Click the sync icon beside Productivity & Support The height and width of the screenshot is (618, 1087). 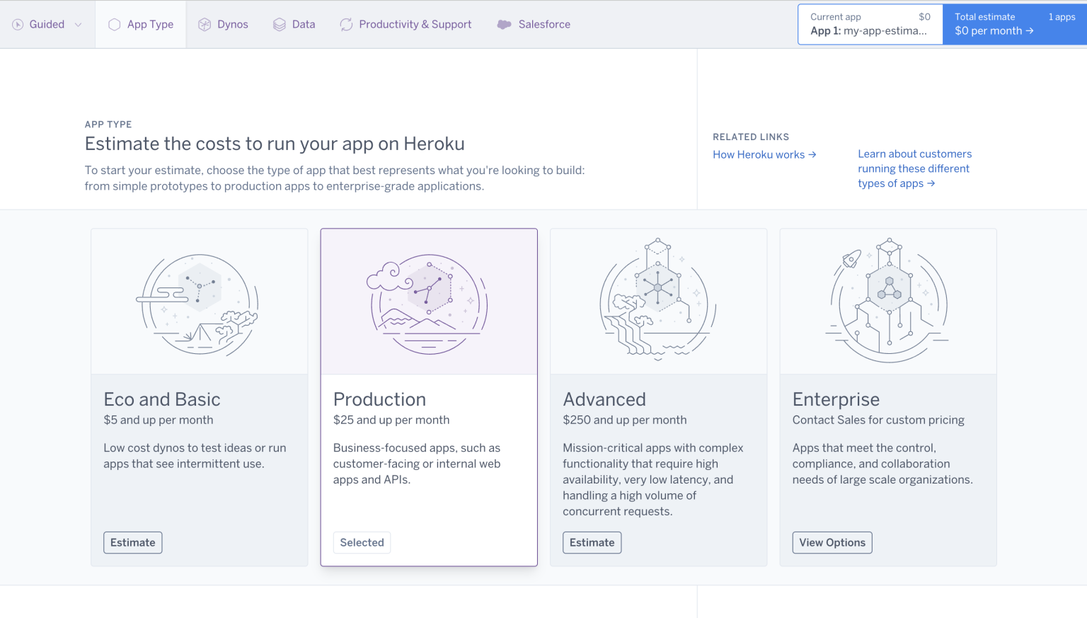click(346, 23)
